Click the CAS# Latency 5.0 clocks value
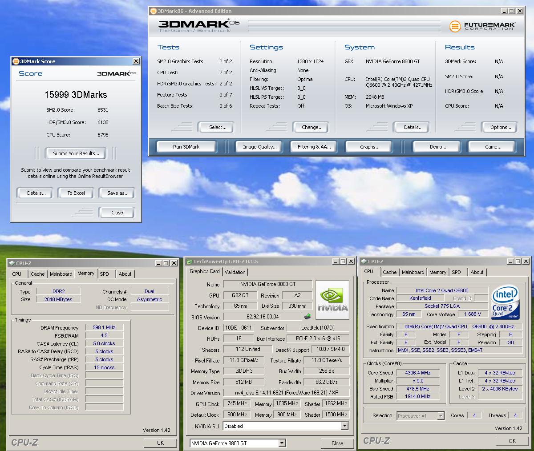The width and height of the screenshot is (534, 451). tap(104, 343)
